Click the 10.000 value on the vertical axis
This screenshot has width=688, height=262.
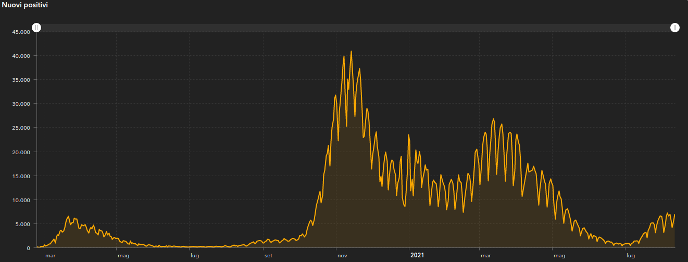click(x=21, y=200)
